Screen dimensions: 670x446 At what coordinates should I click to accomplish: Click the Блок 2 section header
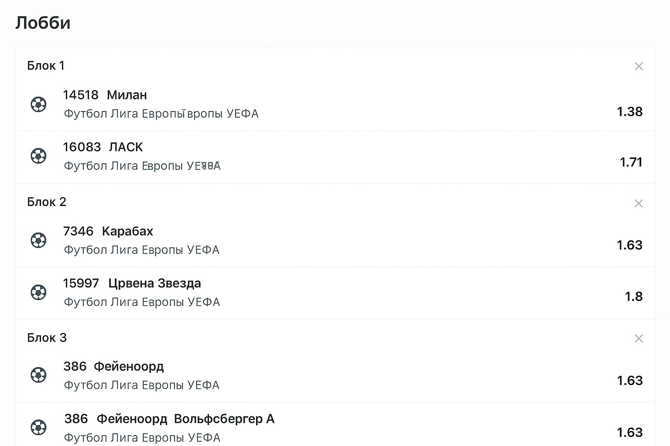[x=47, y=202]
